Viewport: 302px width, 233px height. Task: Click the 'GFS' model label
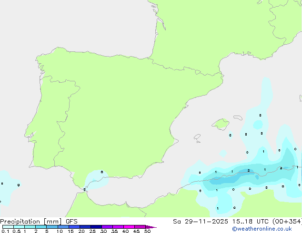[71, 222]
